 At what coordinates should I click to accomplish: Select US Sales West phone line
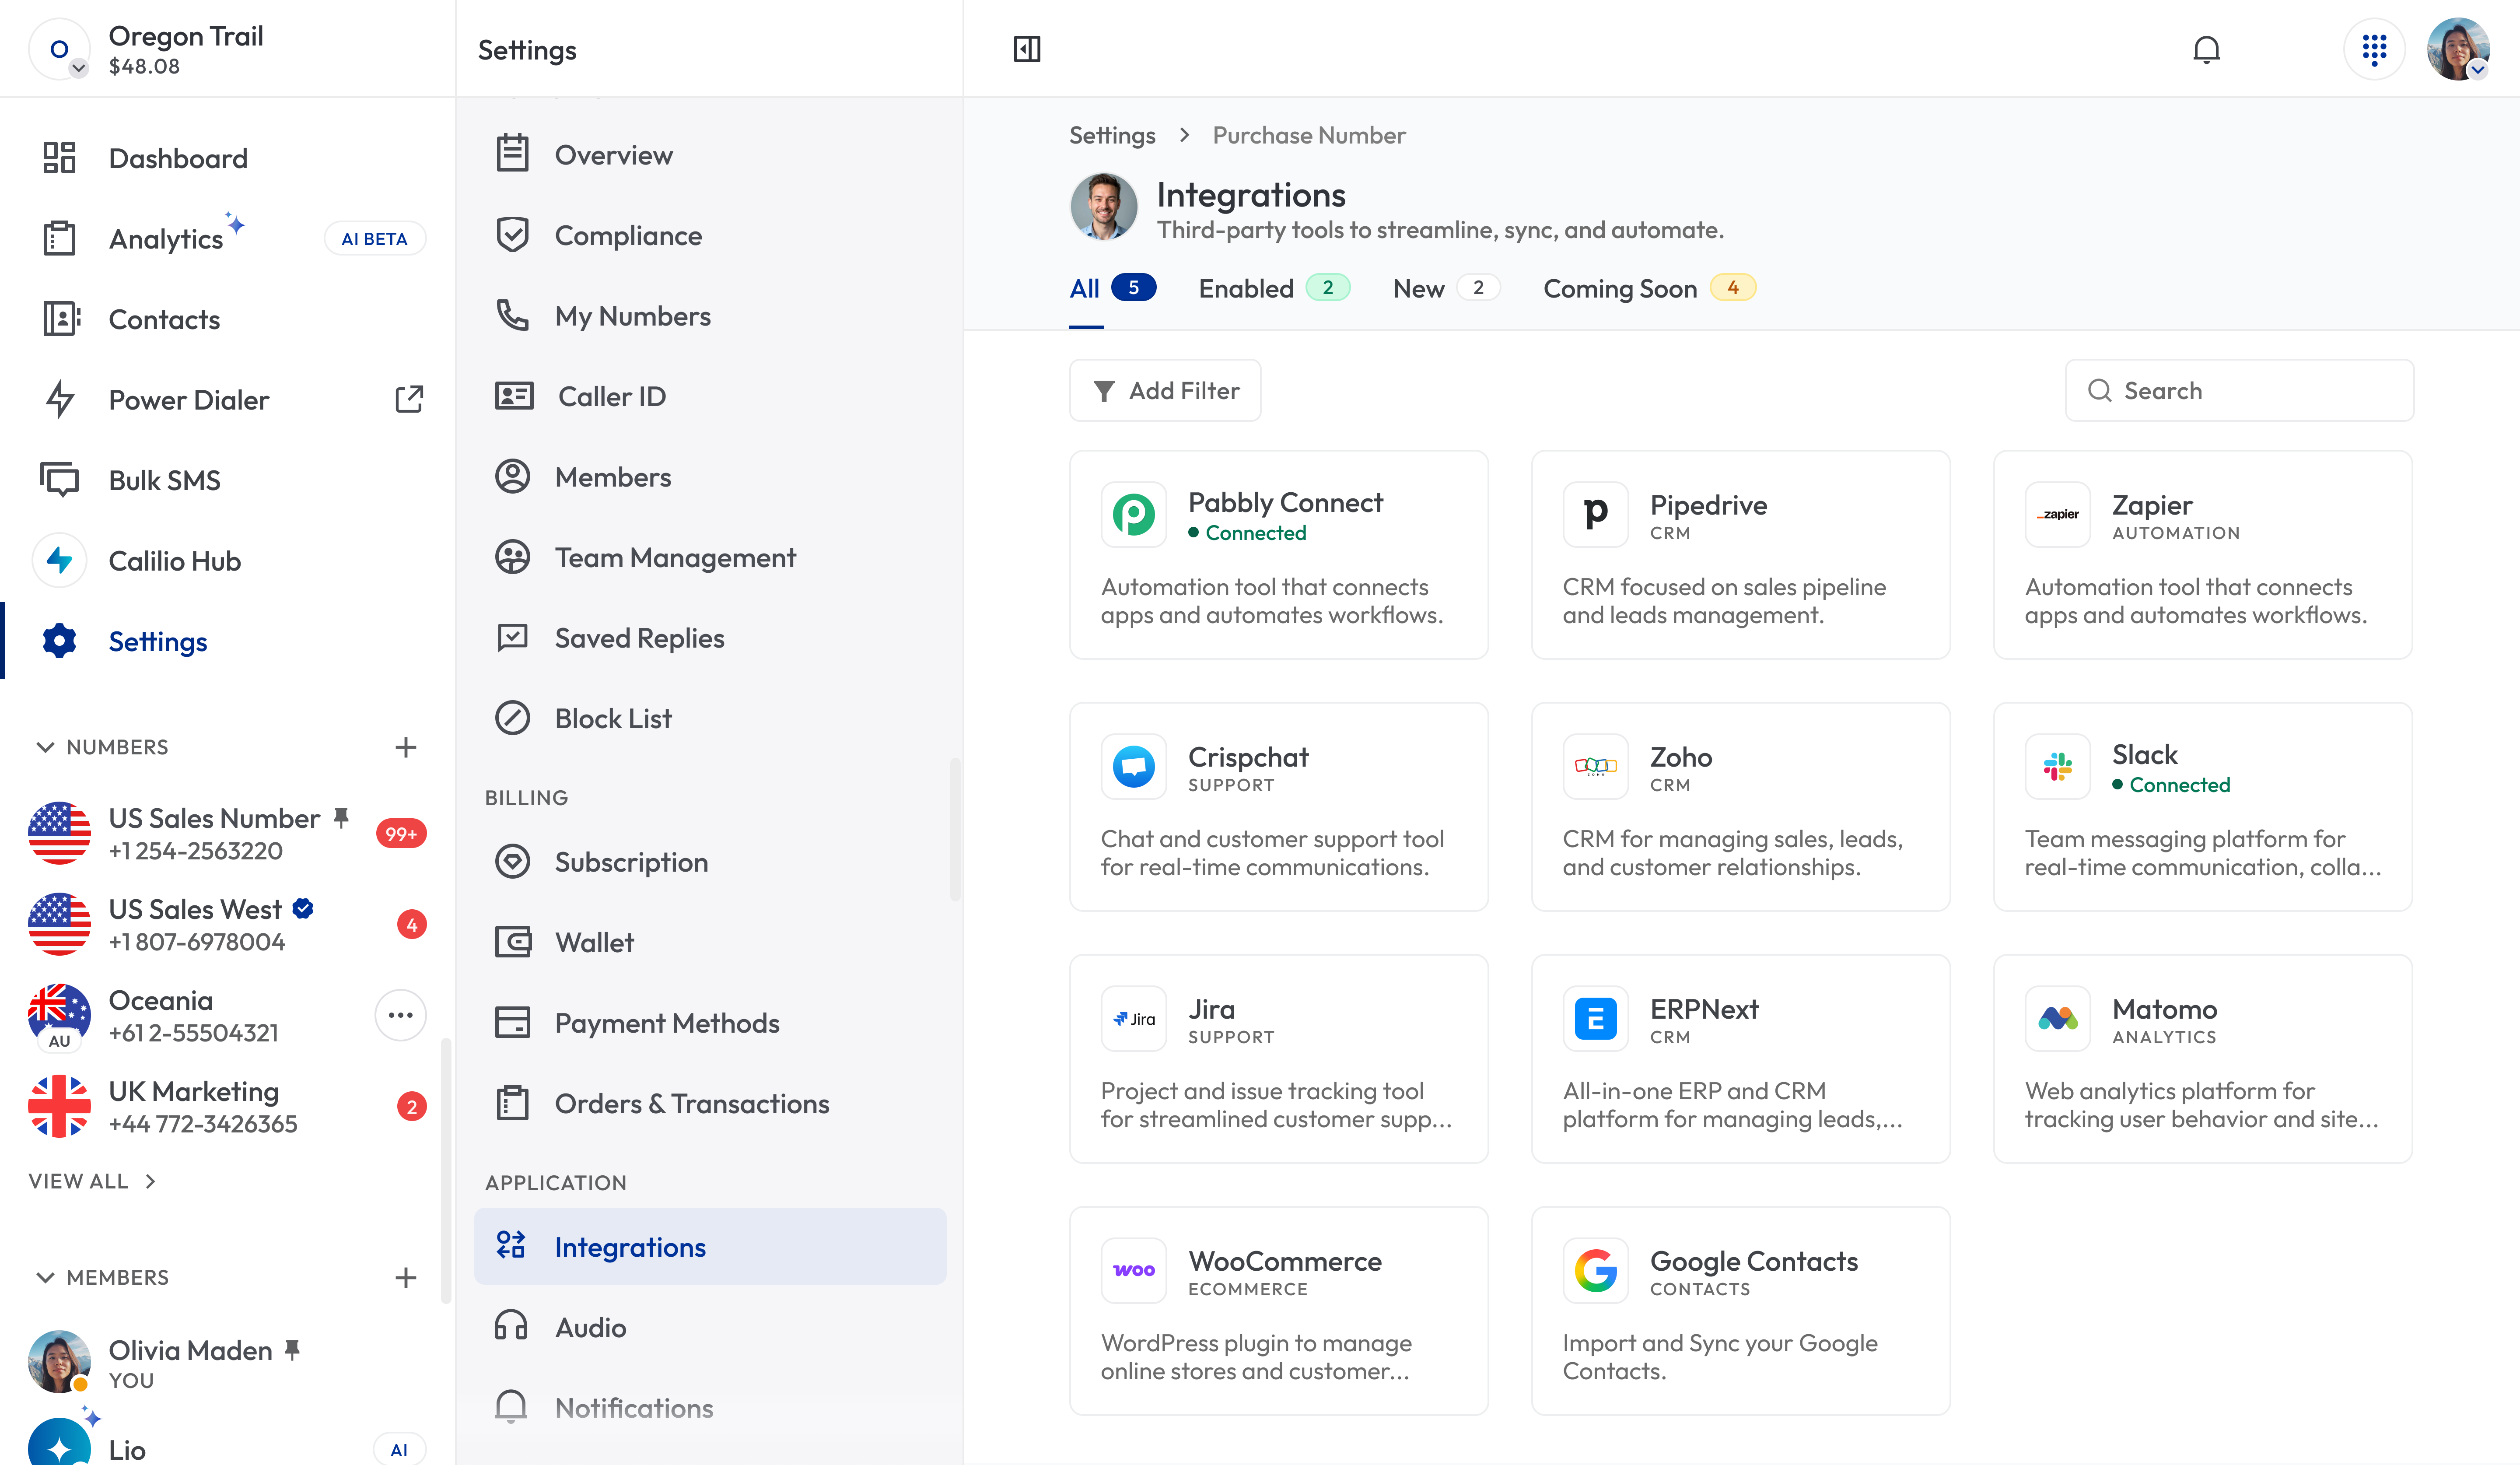pyautogui.click(x=228, y=924)
